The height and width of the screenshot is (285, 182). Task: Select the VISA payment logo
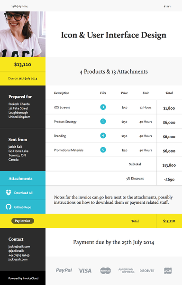tap(85, 271)
